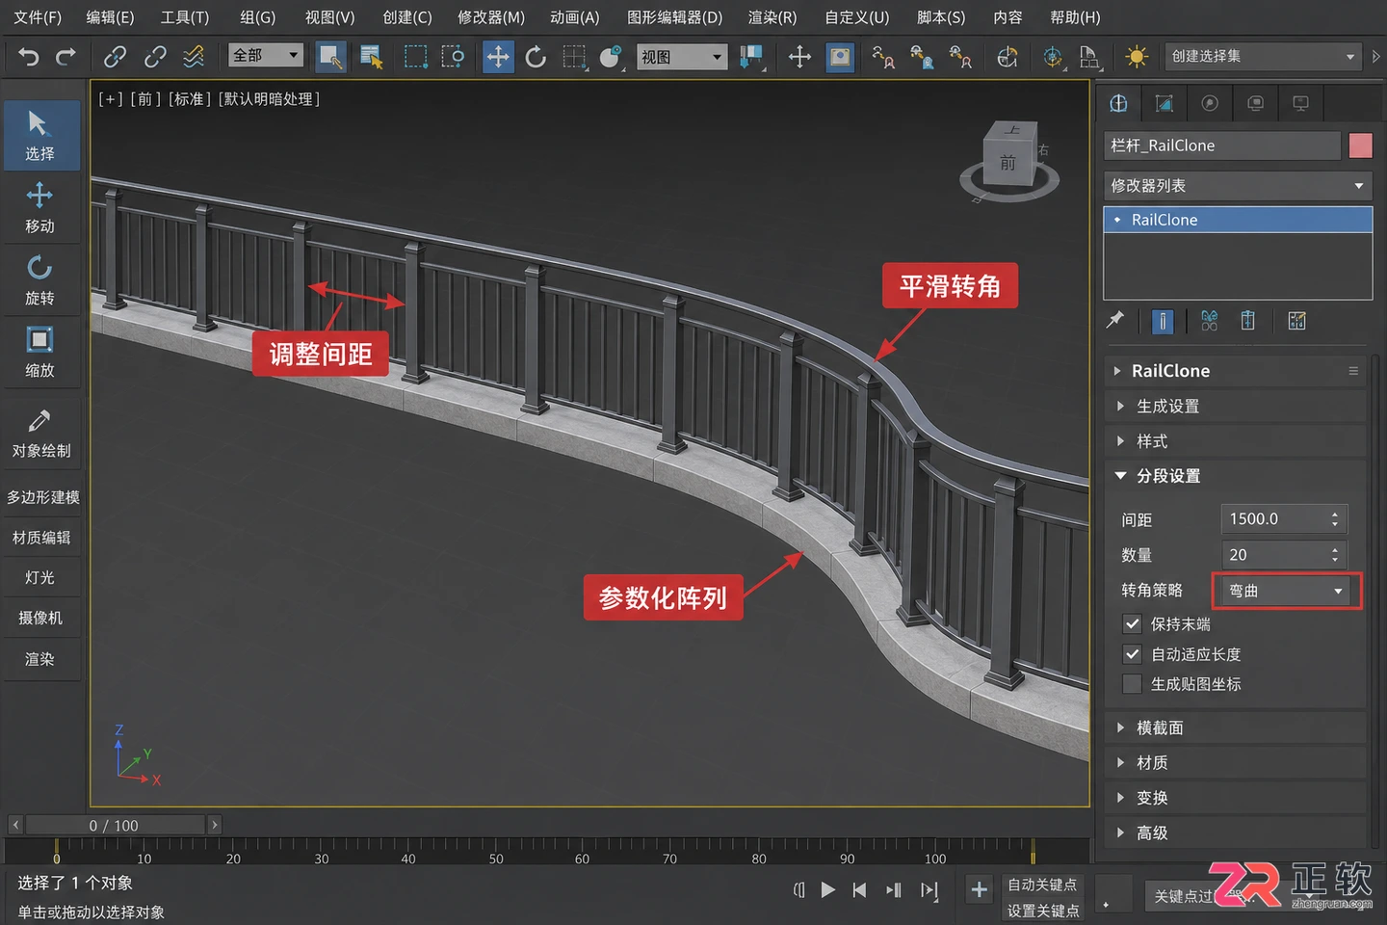Uncheck the 自动适应长度 checkbox
This screenshot has height=925, width=1387.
1133,654
